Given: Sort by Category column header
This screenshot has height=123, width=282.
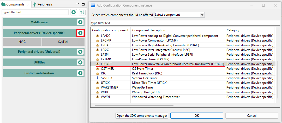Looking at the screenshot, I should [x=249, y=30].
